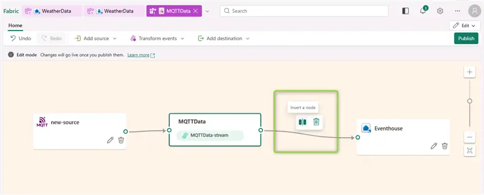The height and width of the screenshot is (195, 484).
Task: Delete the connection with the trash icon
Action: (x=316, y=122)
